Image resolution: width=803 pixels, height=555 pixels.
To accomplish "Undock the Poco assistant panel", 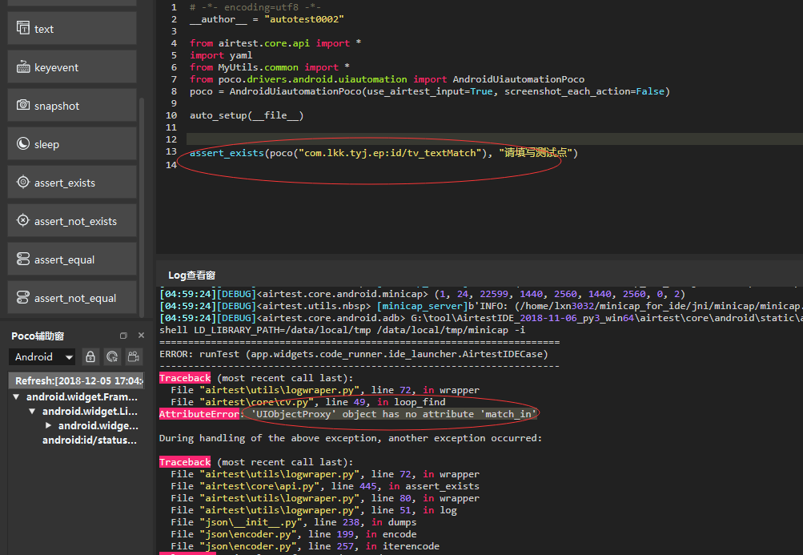I will tap(123, 336).
